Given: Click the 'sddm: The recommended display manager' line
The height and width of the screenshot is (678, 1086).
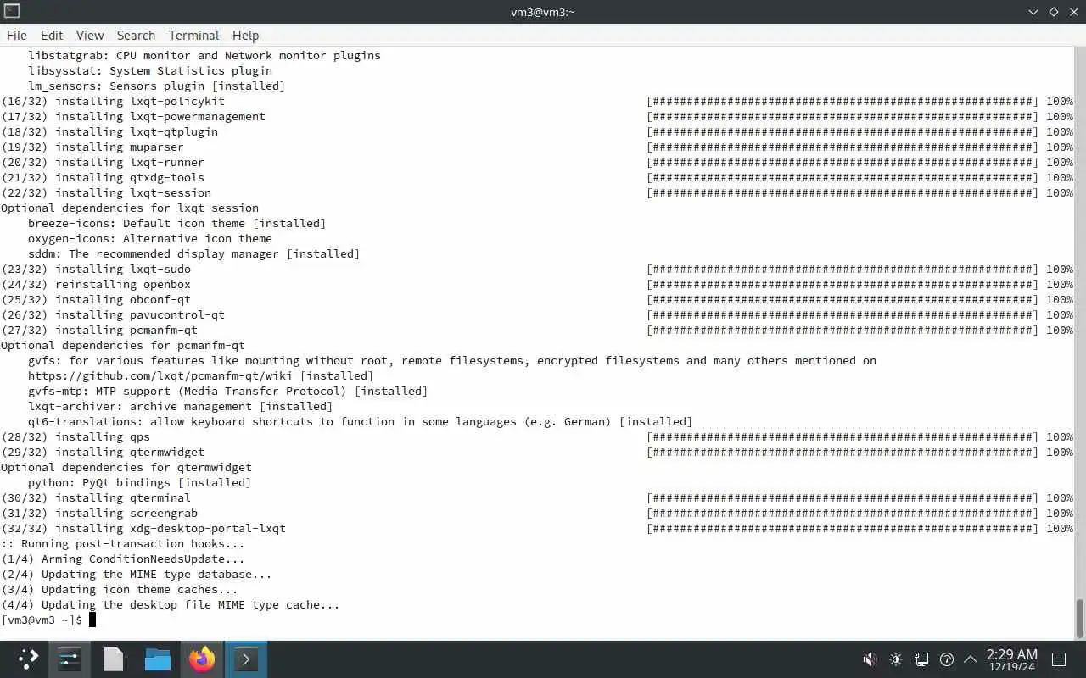Looking at the screenshot, I should 193,253.
